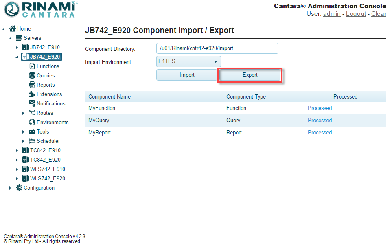Image resolution: width=390 pixels, height=252 pixels.
Task: Click the Environments globe icon
Action: click(x=32, y=122)
